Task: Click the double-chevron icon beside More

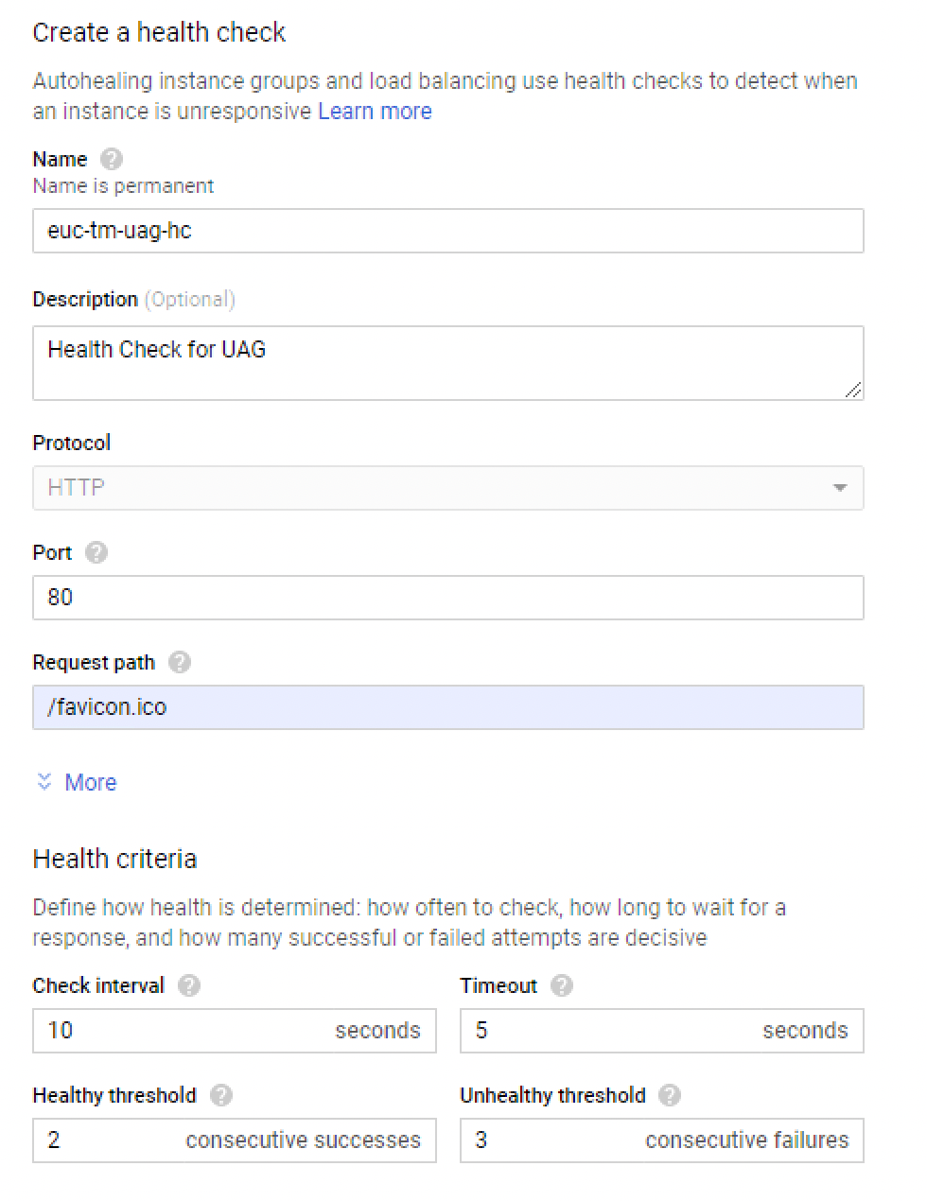Action: (x=44, y=782)
